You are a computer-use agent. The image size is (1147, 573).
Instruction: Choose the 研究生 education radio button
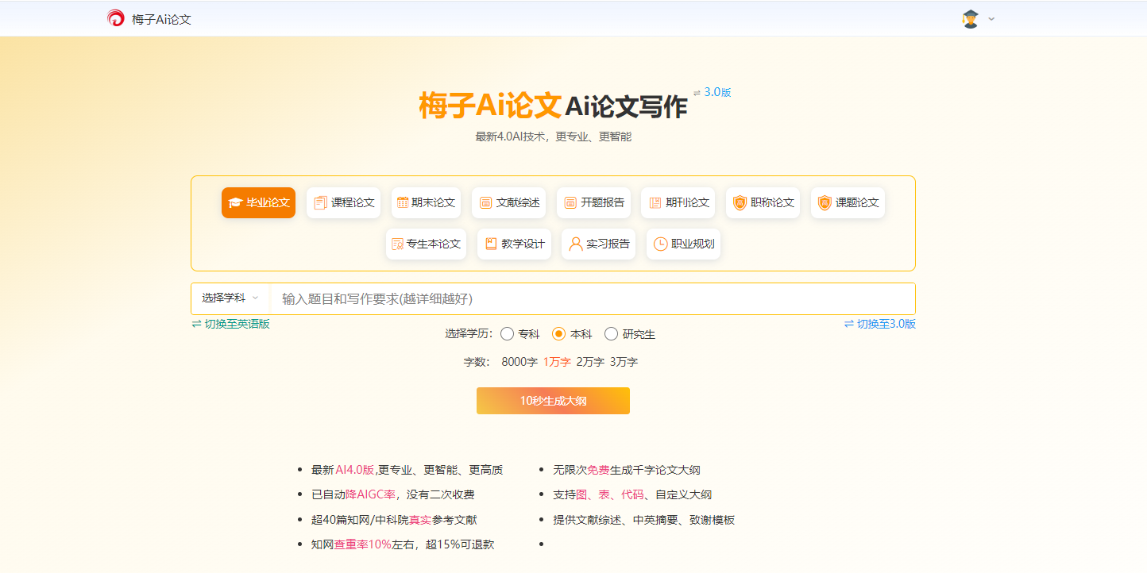coord(611,334)
